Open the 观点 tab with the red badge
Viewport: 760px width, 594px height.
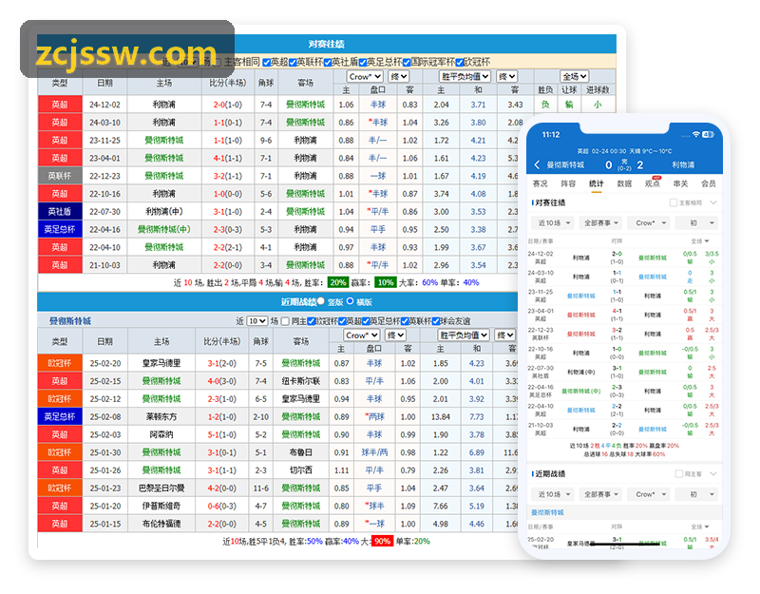(x=653, y=183)
